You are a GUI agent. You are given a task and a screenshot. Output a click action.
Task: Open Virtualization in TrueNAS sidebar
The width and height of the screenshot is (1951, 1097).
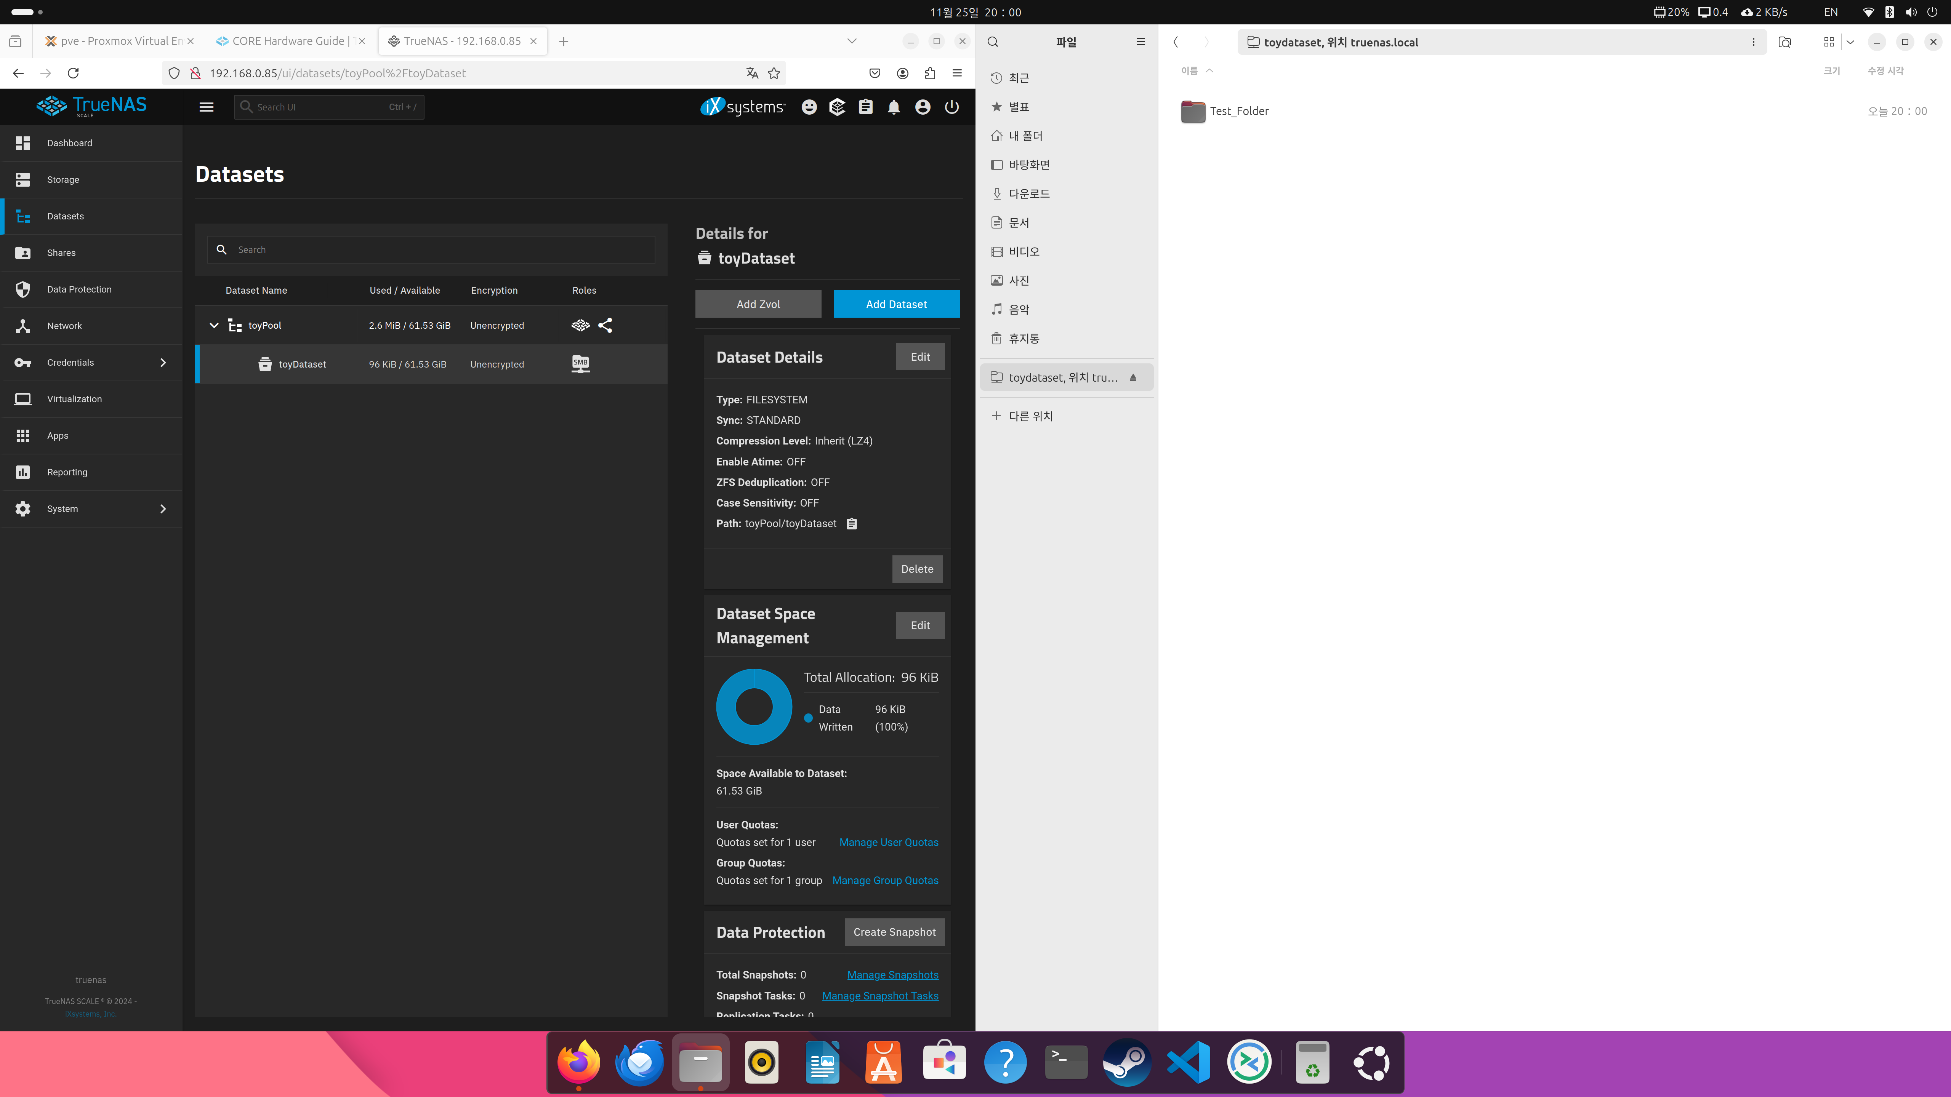(91, 399)
